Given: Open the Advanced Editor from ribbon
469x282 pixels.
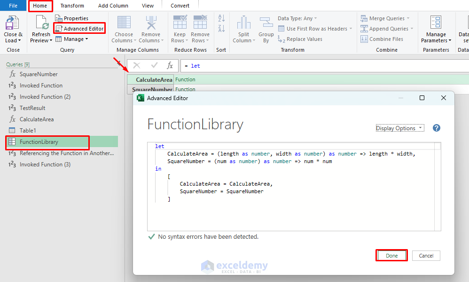Looking at the screenshot, I should click(79, 28).
